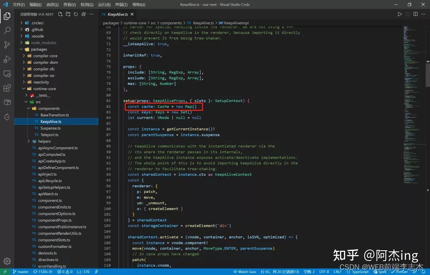Toggle the Spell checker in the status bar

[x=379, y=271]
